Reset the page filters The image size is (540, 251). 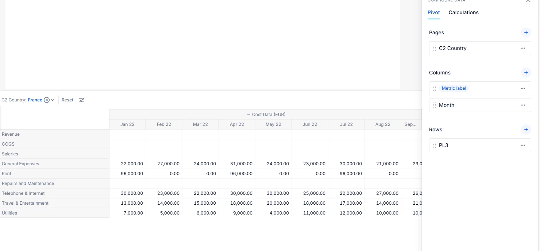click(x=67, y=100)
